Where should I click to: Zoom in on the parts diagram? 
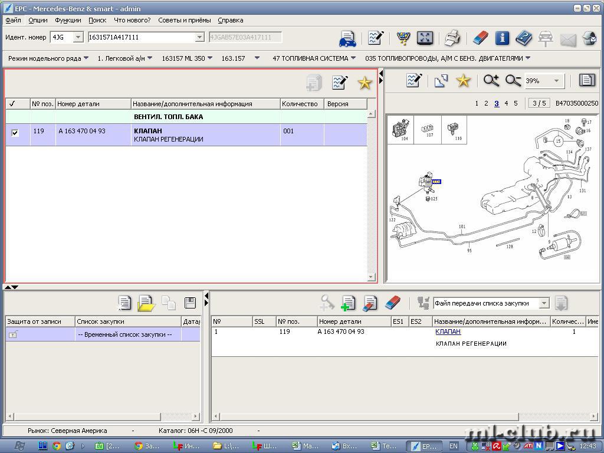click(x=491, y=81)
